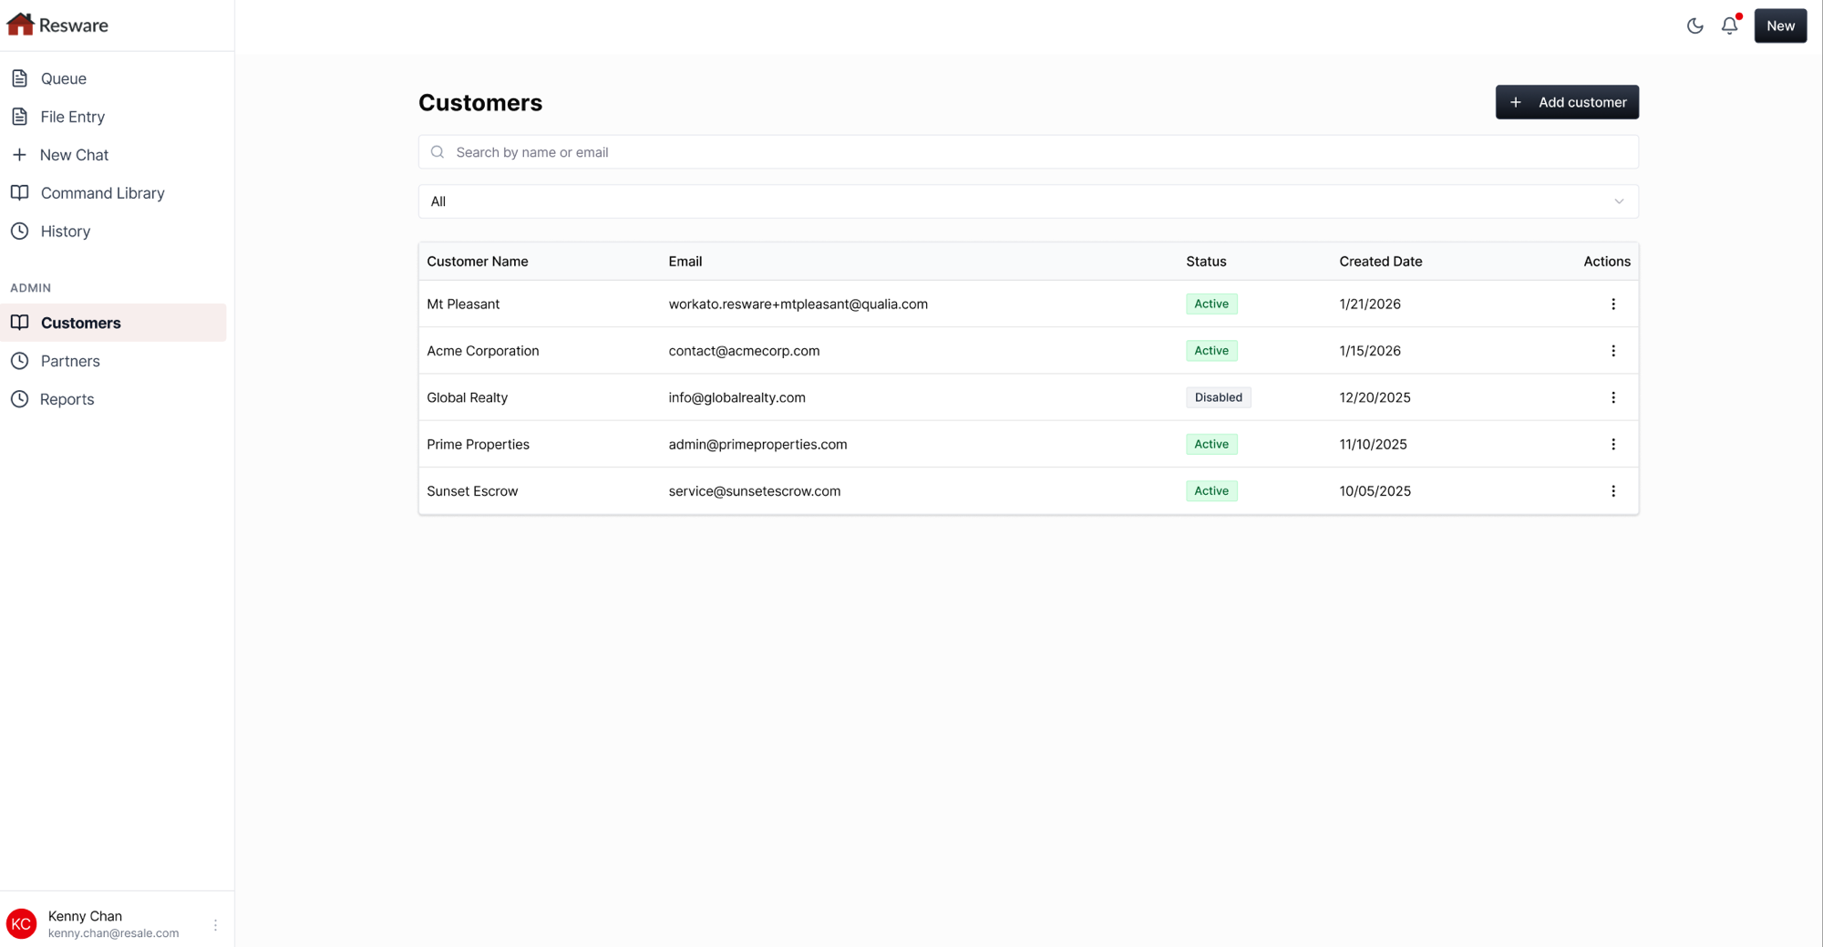This screenshot has width=1823, height=947.
Task: Open History in the sidebar
Action: [113, 232]
